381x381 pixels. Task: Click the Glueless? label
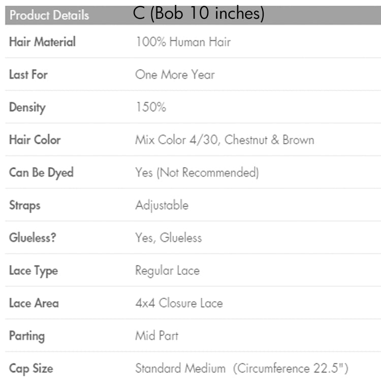point(33,238)
